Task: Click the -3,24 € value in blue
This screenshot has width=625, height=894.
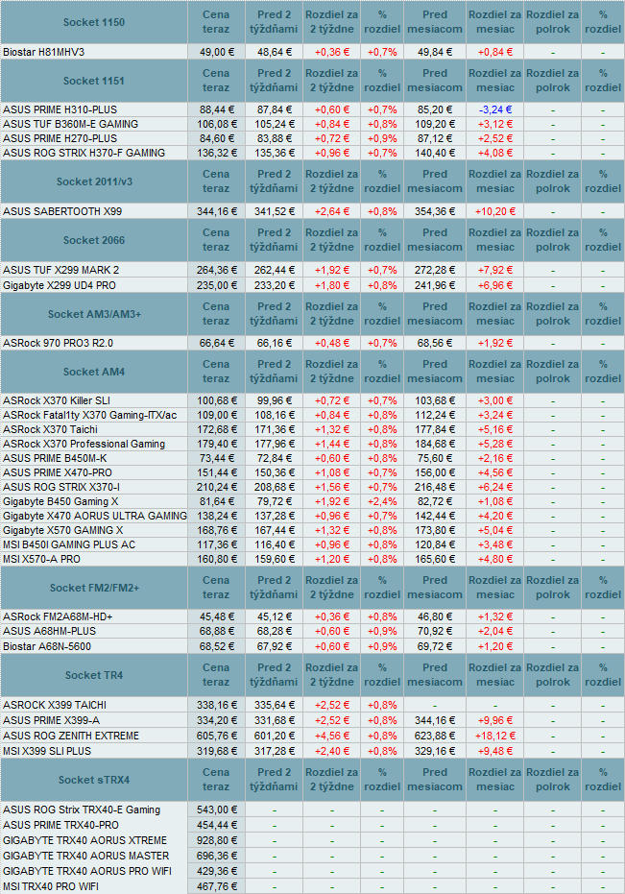Action: (495, 109)
